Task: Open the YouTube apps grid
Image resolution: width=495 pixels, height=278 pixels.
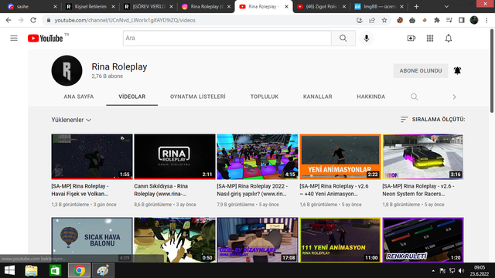Action: (430, 38)
